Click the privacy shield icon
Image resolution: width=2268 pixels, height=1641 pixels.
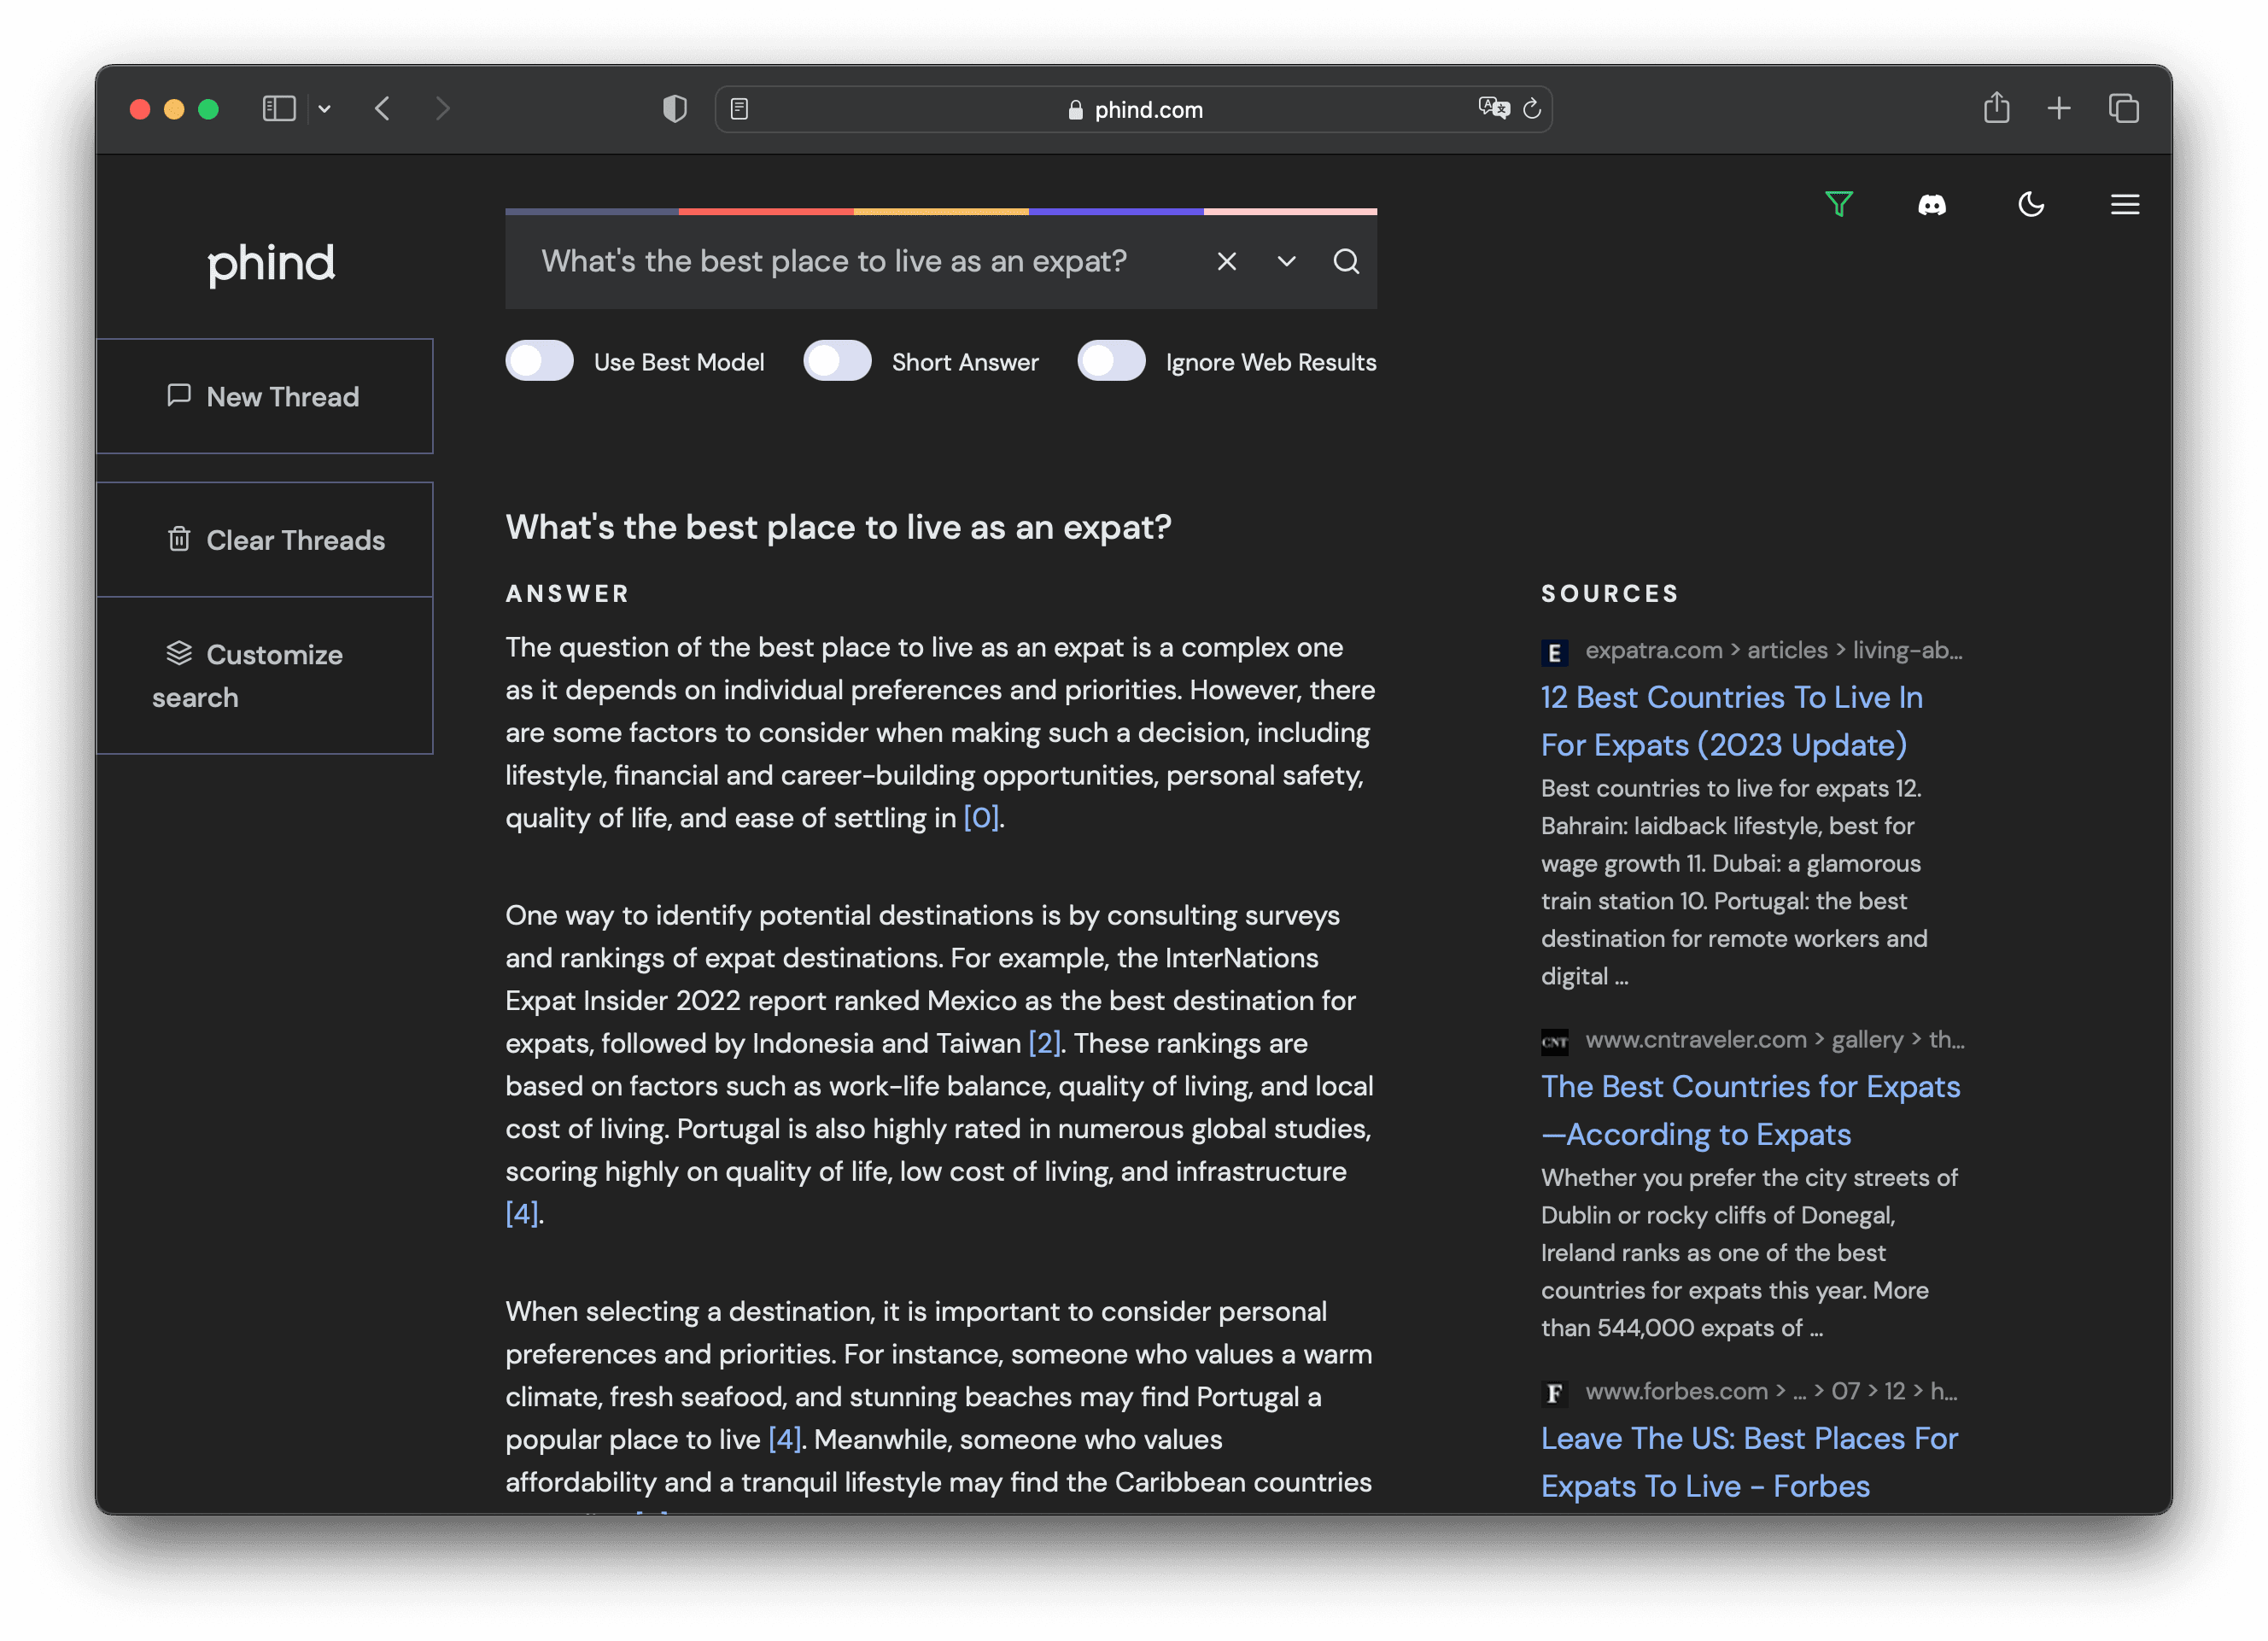675,108
